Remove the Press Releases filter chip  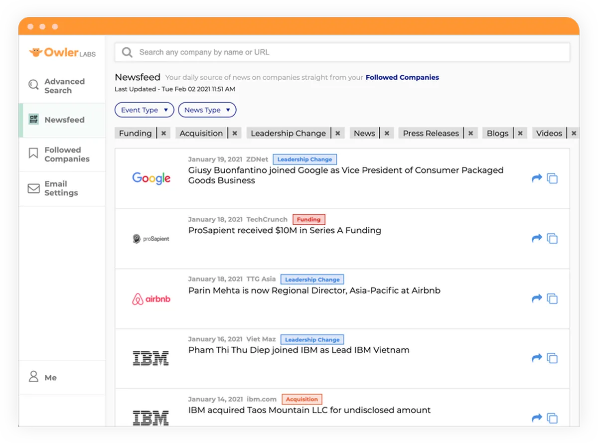471,133
